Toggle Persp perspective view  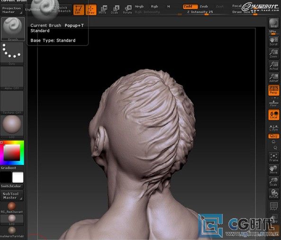click(273, 90)
